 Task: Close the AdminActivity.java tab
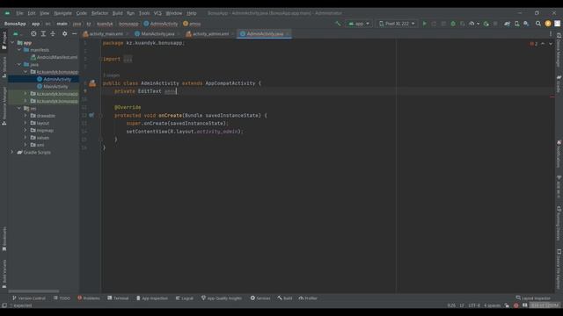point(288,34)
